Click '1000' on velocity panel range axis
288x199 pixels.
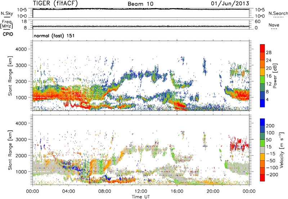(x=21, y=172)
